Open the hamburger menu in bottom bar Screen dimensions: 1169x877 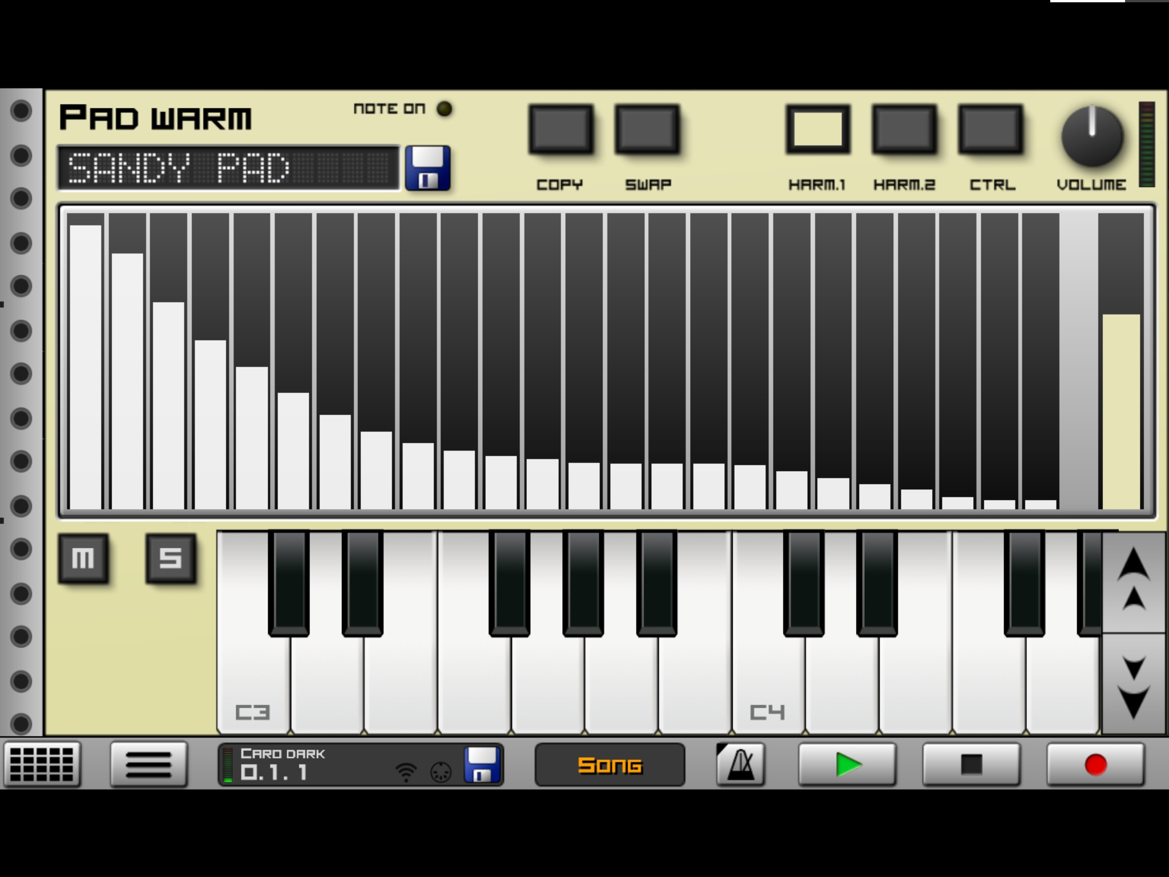(x=148, y=764)
